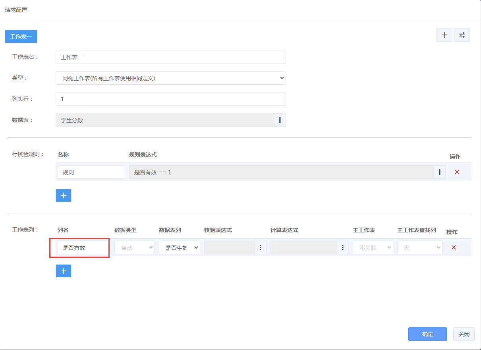
Task: Open the 校验表达式 three-dot editor icon
Action: [x=261, y=248]
